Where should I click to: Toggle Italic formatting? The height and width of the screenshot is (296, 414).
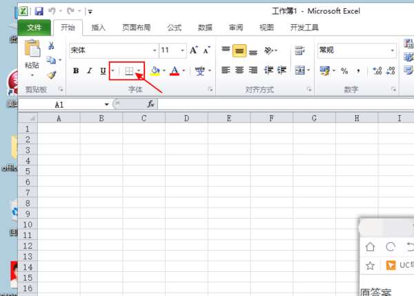[90, 71]
